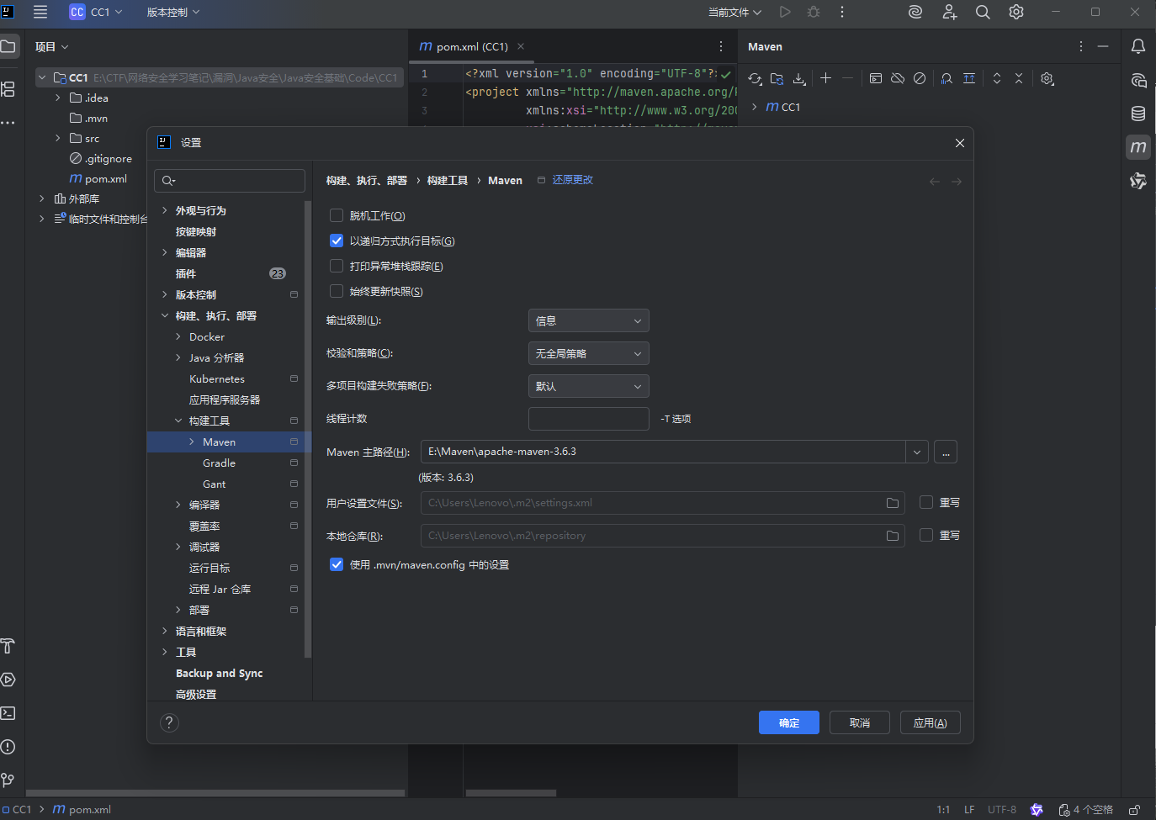Image resolution: width=1156 pixels, height=820 pixels.
Task: Click the 线程计数 input field
Action: pos(589,418)
